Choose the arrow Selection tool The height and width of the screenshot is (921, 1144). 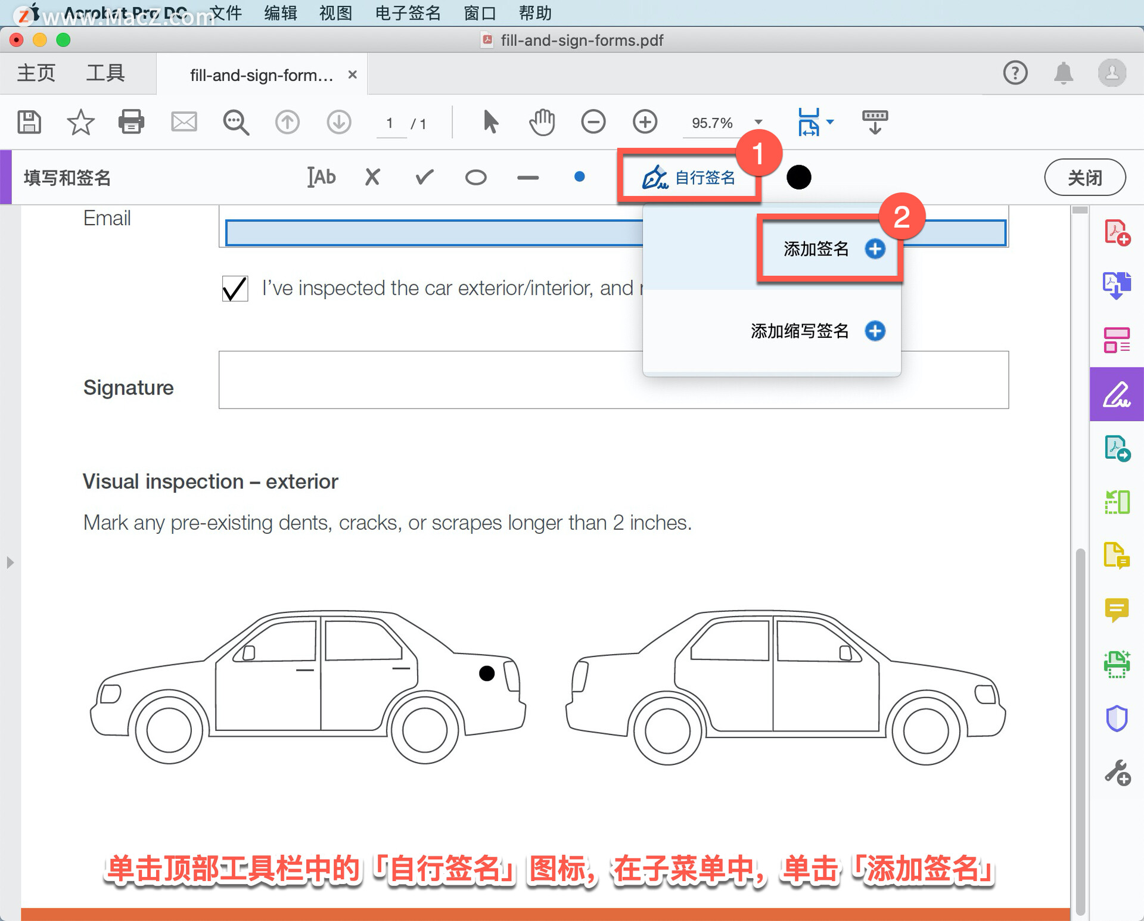pos(490,122)
